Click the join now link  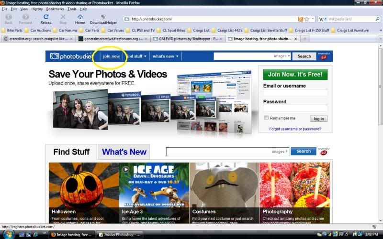pos(112,56)
